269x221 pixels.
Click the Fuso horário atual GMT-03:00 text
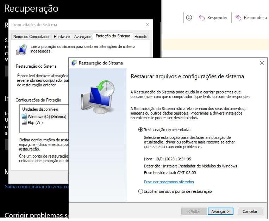[170, 173]
